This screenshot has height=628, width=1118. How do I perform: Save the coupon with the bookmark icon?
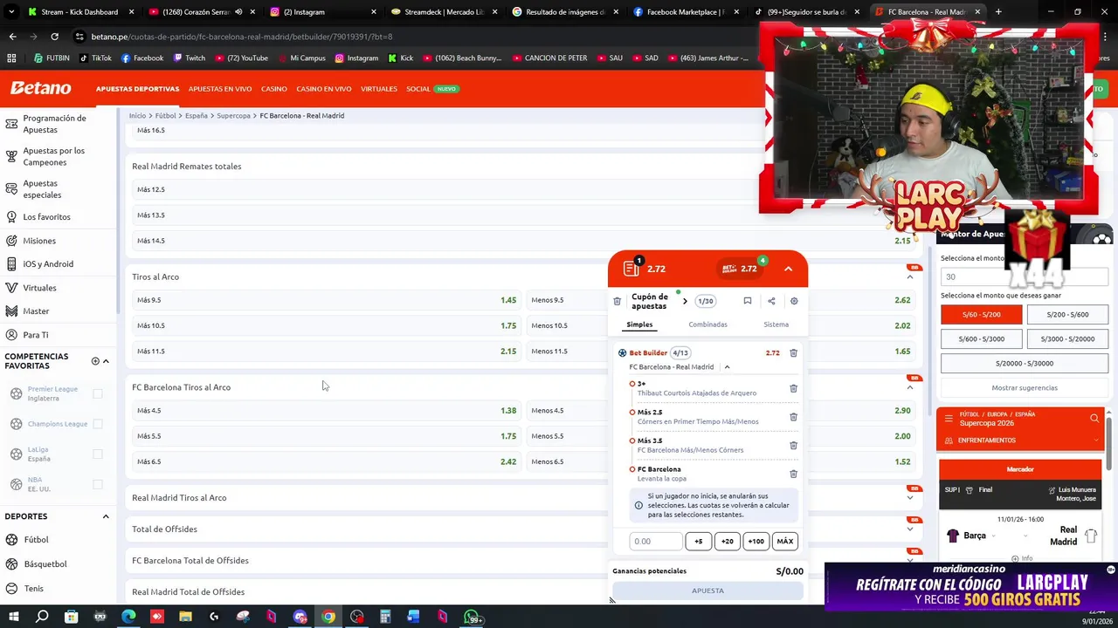point(747,301)
